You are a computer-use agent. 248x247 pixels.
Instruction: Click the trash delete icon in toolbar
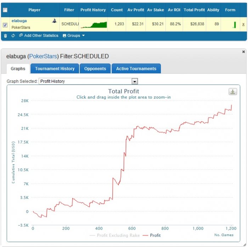(x=5, y=36)
